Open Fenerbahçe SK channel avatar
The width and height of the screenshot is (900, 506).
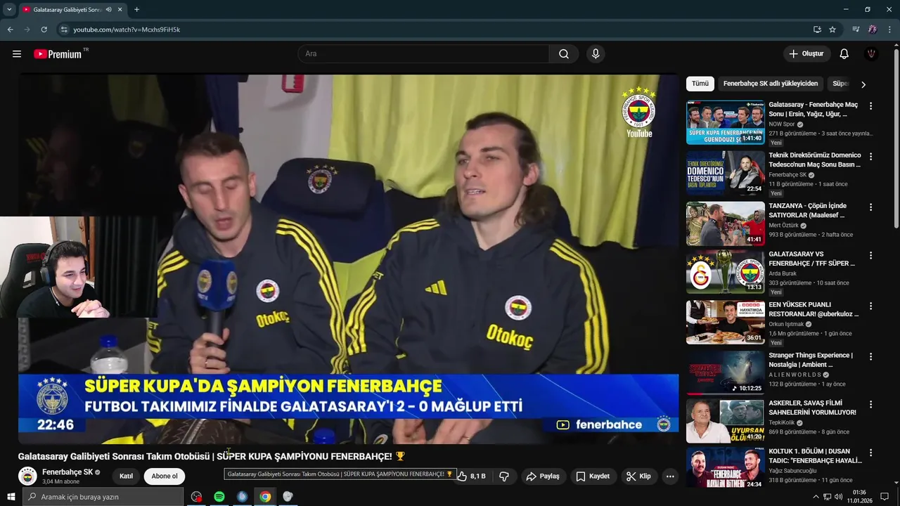(27, 476)
